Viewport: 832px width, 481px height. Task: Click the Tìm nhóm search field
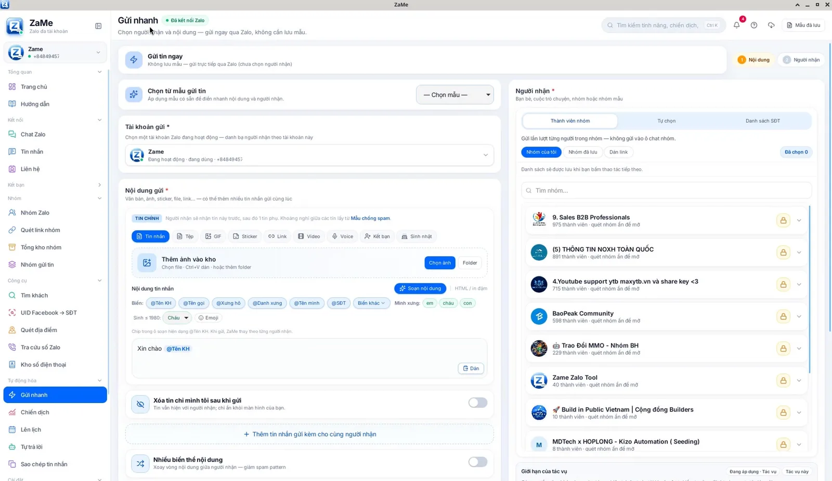click(666, 191)
